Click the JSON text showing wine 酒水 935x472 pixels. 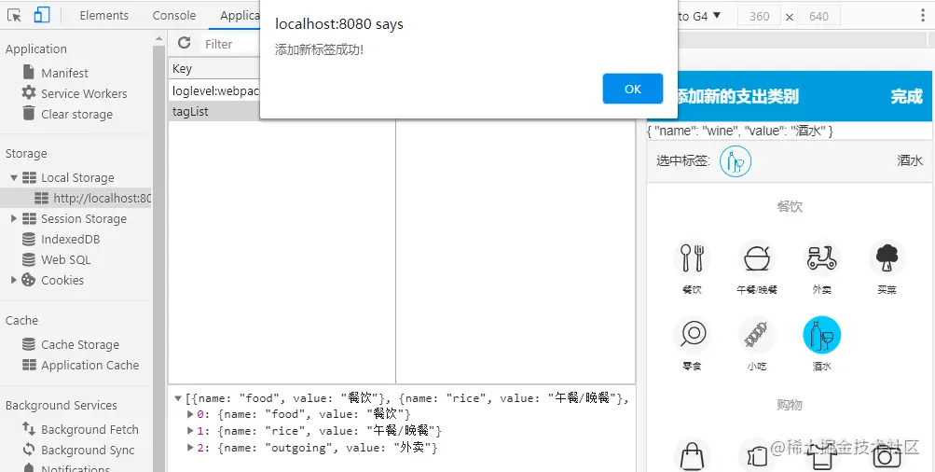point(740,131)
